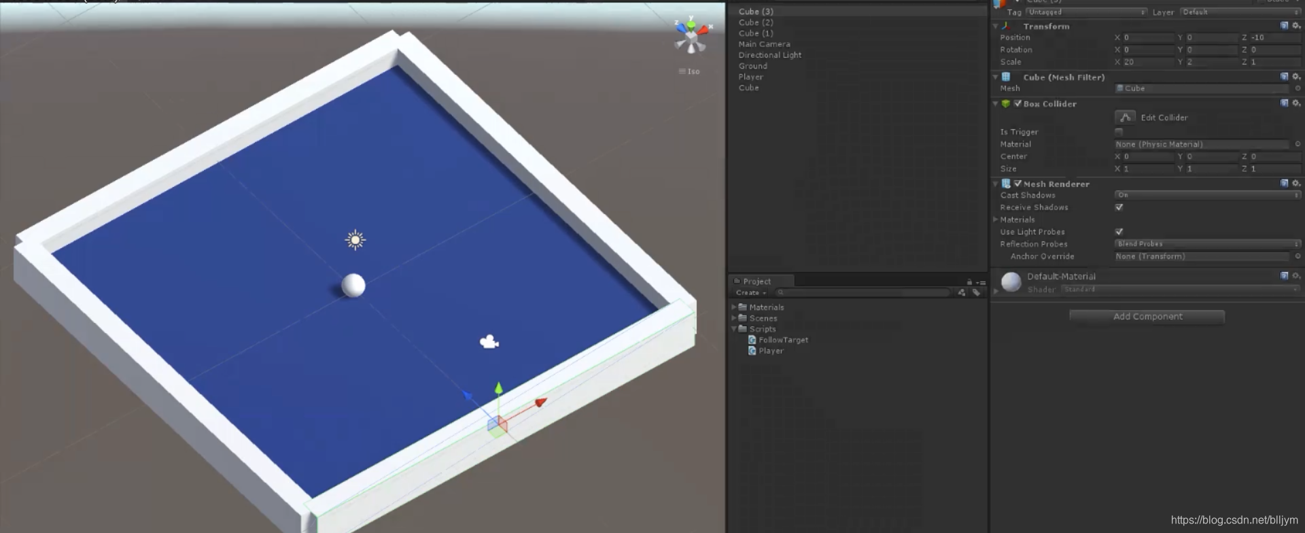
Task: Click the Edit Collider button
Action: pyautogui.click(x=1125, y=118)
